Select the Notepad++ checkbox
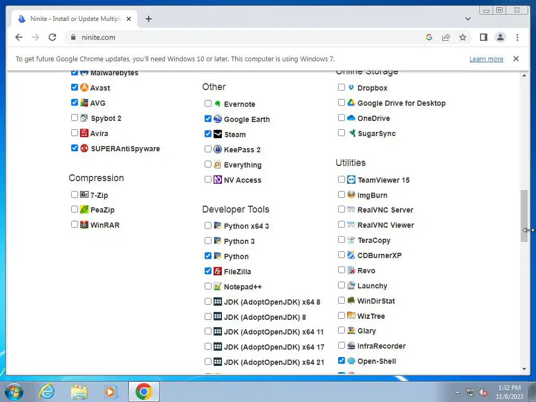536x402 pixels. [208, 286]
